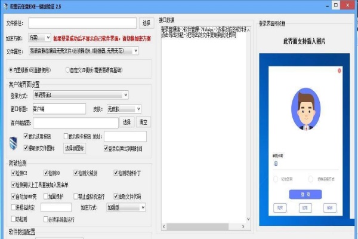Viewport: 358px width, 239px height.
Task: Click the blue shield icon
Action: click(17, 142)
